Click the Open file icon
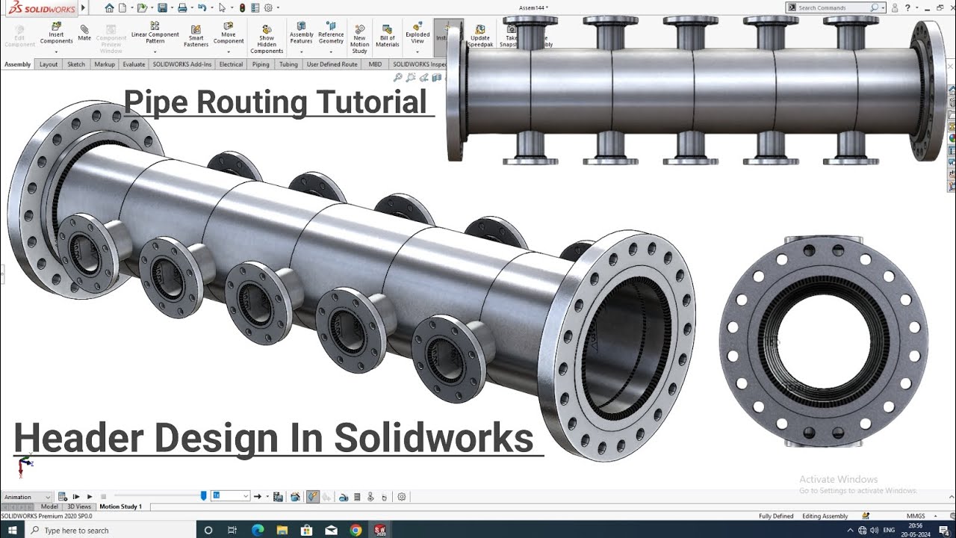956x538 pixels. click(142, 7)
